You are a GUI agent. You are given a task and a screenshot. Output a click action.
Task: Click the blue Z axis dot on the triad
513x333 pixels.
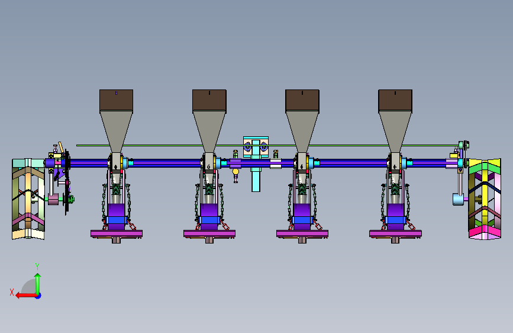coord(38,296)
